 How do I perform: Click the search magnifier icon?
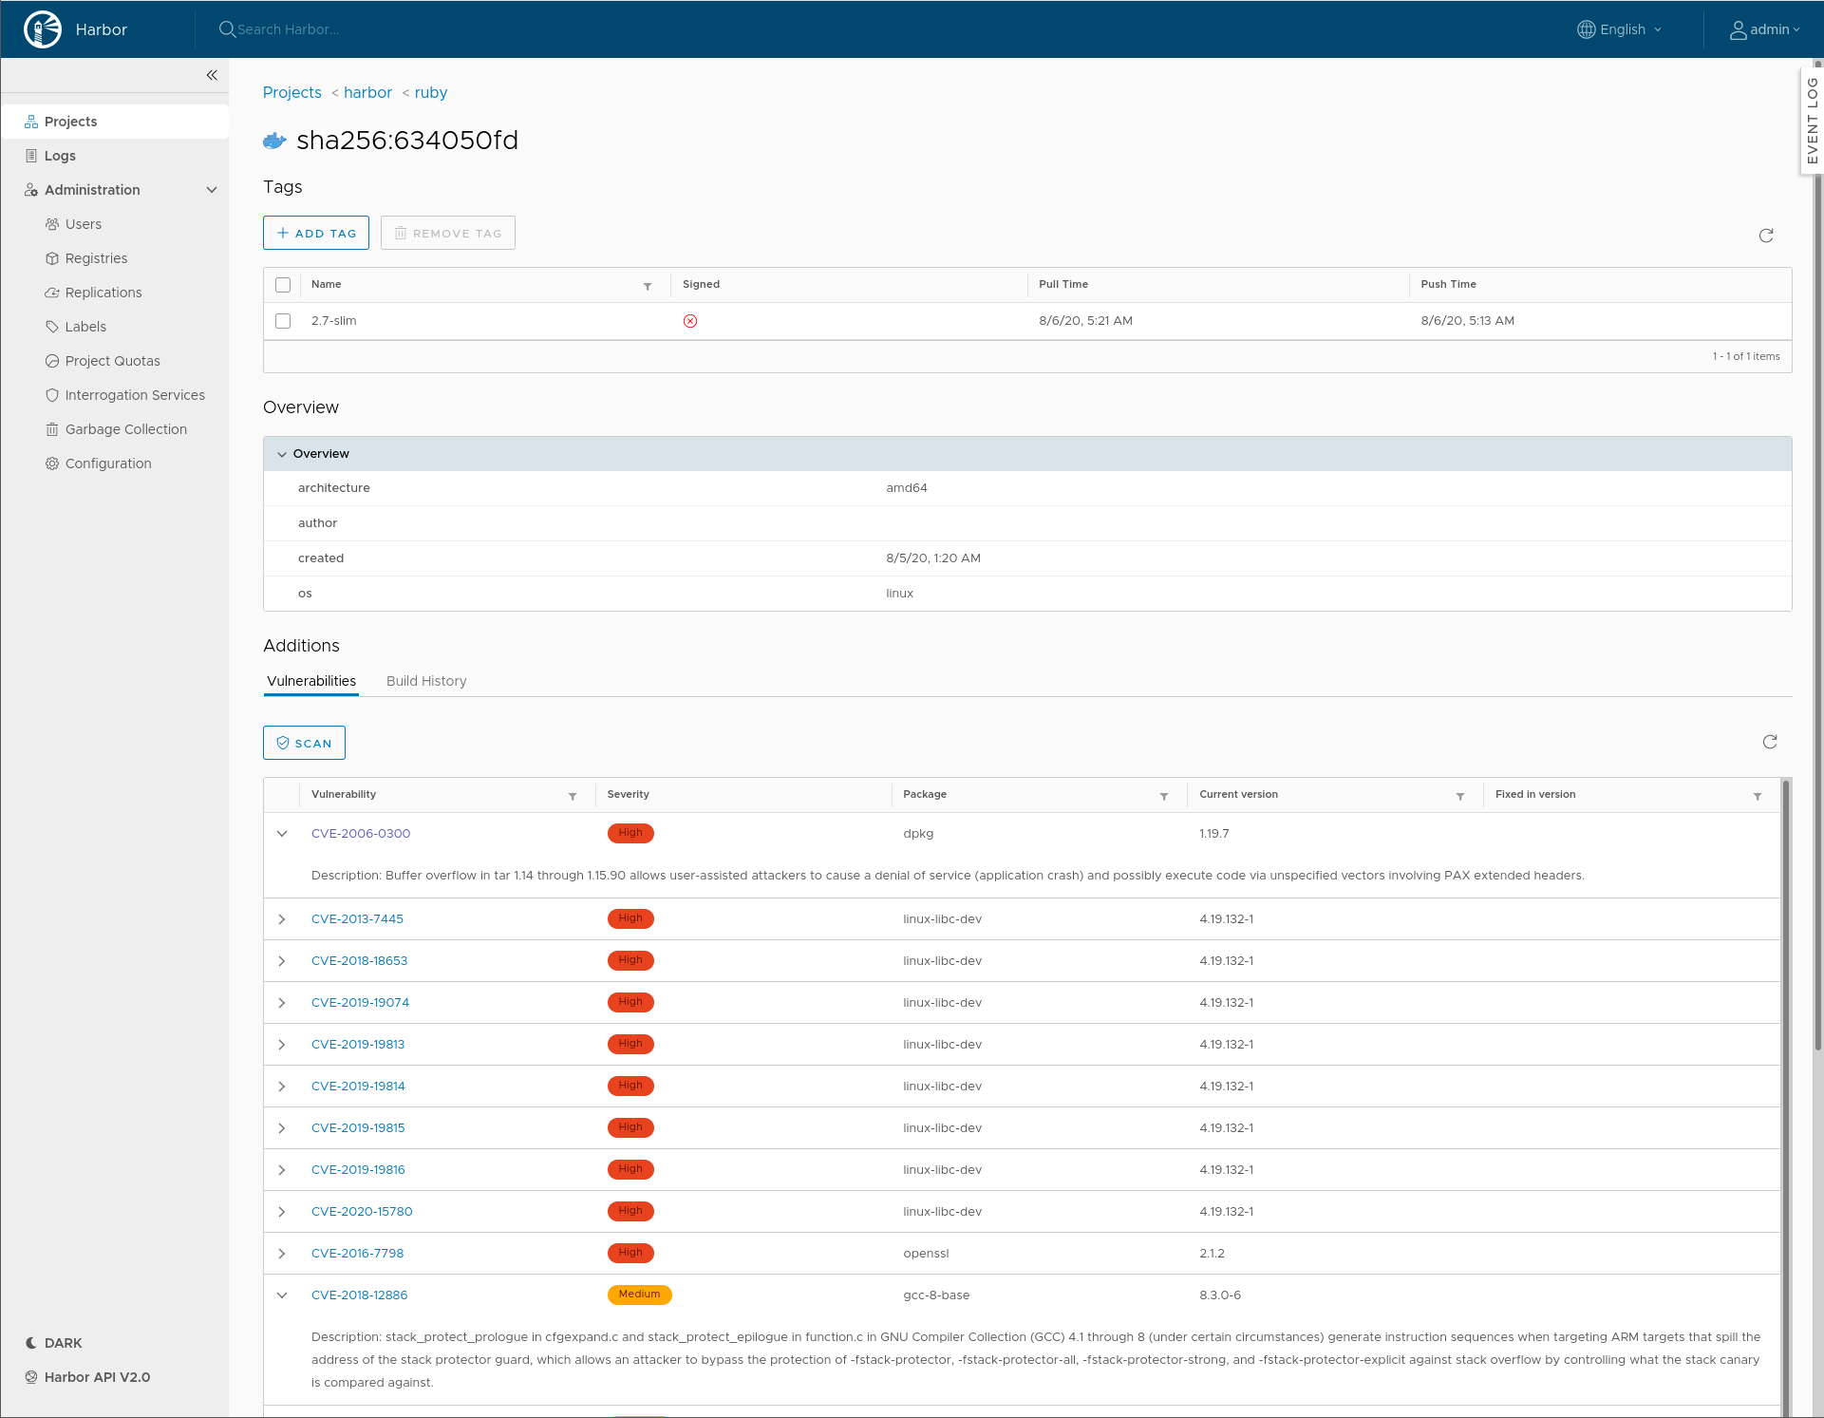click(x=227, y=29)
